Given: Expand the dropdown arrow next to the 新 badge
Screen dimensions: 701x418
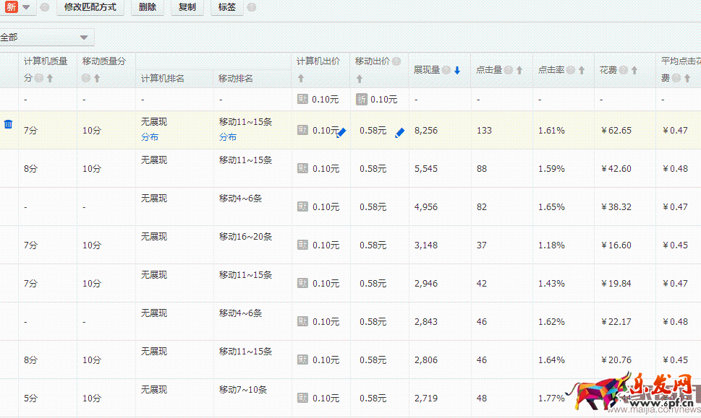Looking at the screenshot, I should pyautogui.click(x=25, y=6).
